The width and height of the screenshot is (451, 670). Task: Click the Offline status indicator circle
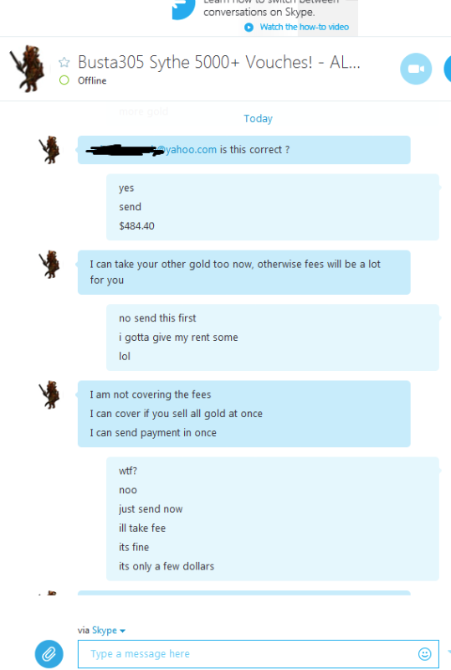coord(64,80)
